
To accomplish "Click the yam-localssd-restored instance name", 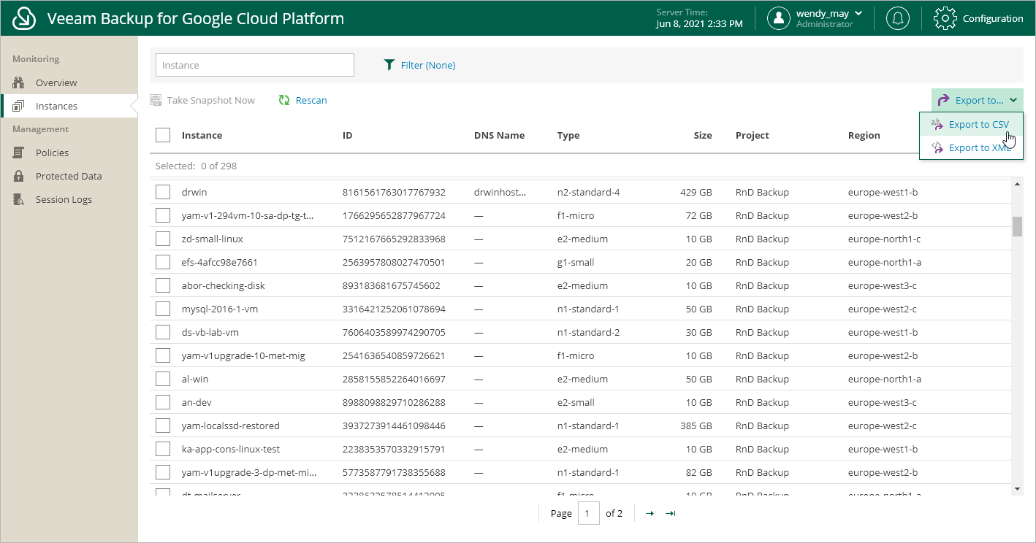I will click(231, 425).
